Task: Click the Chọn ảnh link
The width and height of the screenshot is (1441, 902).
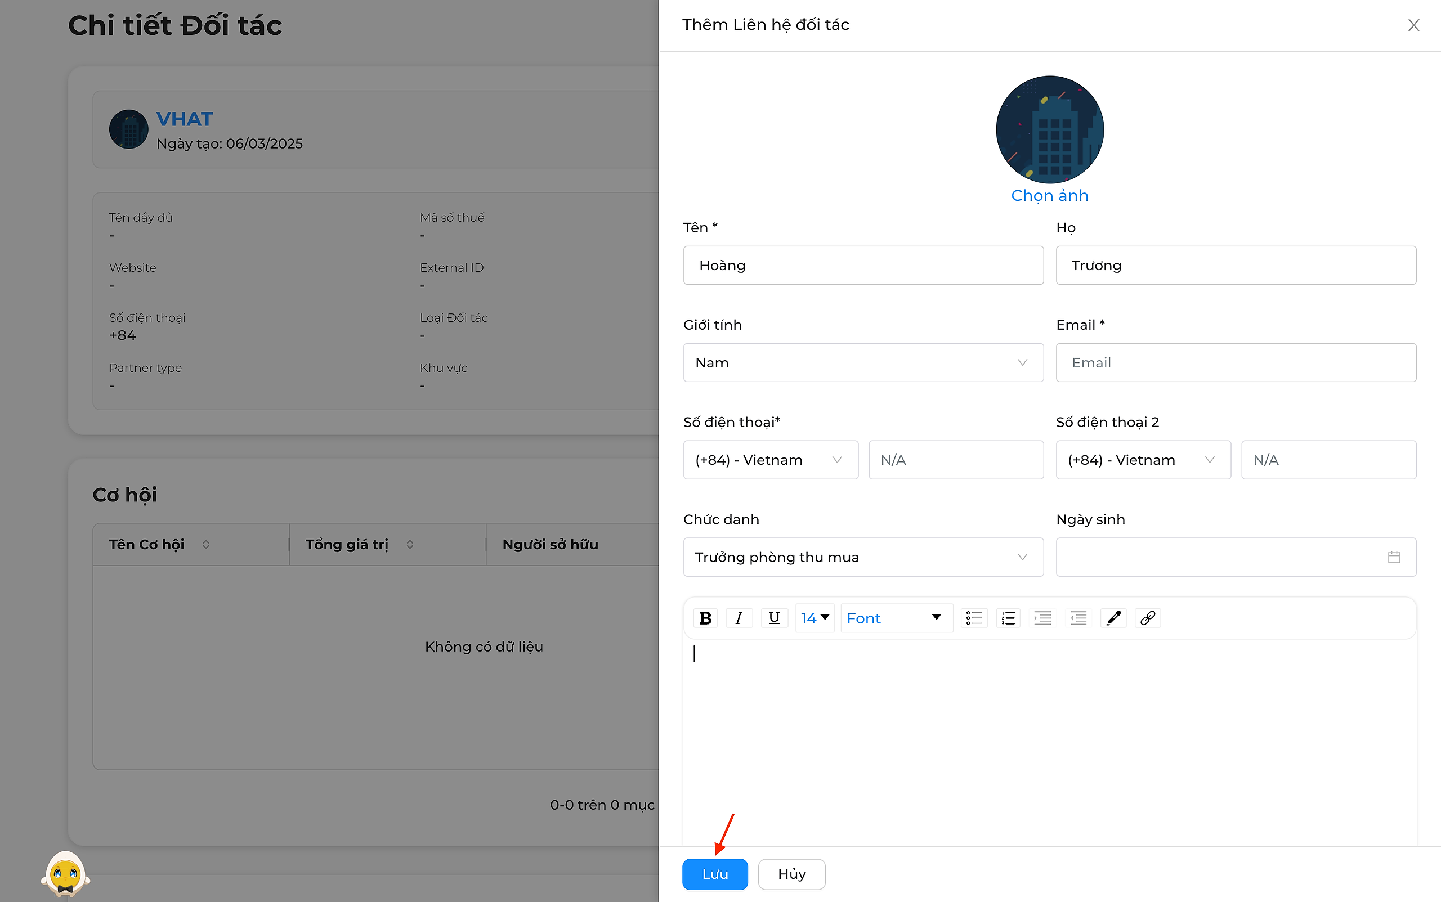Action: tap(1050, 196)
